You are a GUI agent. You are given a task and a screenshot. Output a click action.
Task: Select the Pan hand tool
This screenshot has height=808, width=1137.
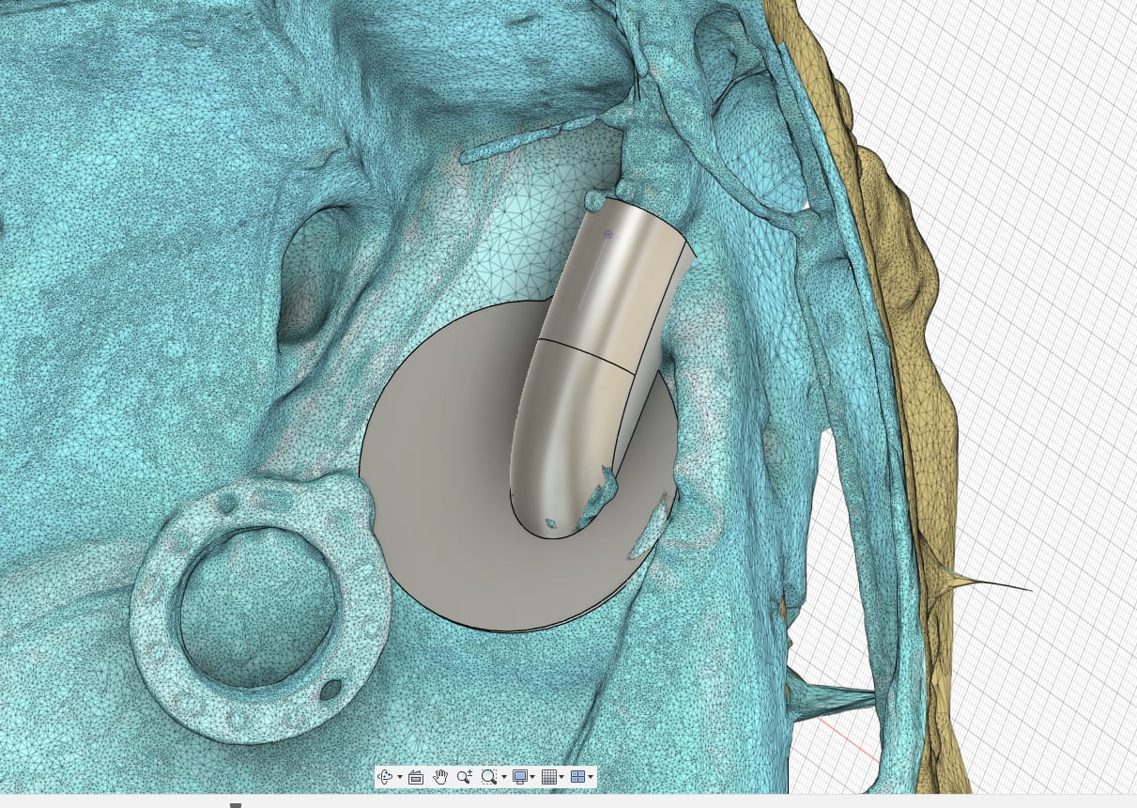click(440, 777)
